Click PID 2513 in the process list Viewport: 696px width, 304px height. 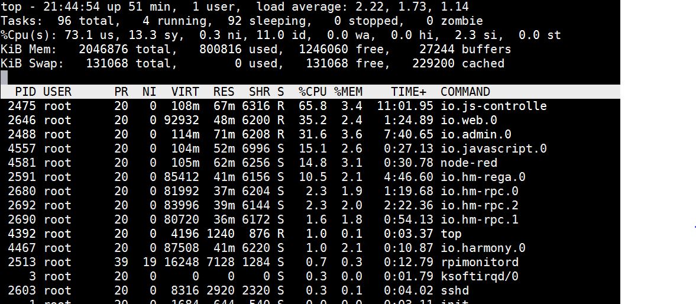click(x=22, y=262)
